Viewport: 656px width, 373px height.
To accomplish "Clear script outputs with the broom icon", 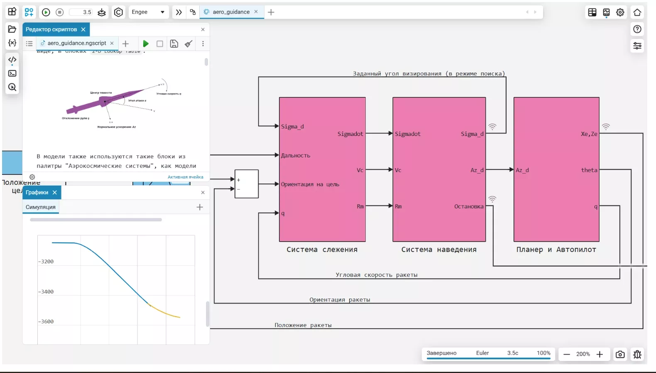I will tap(188, 44).
